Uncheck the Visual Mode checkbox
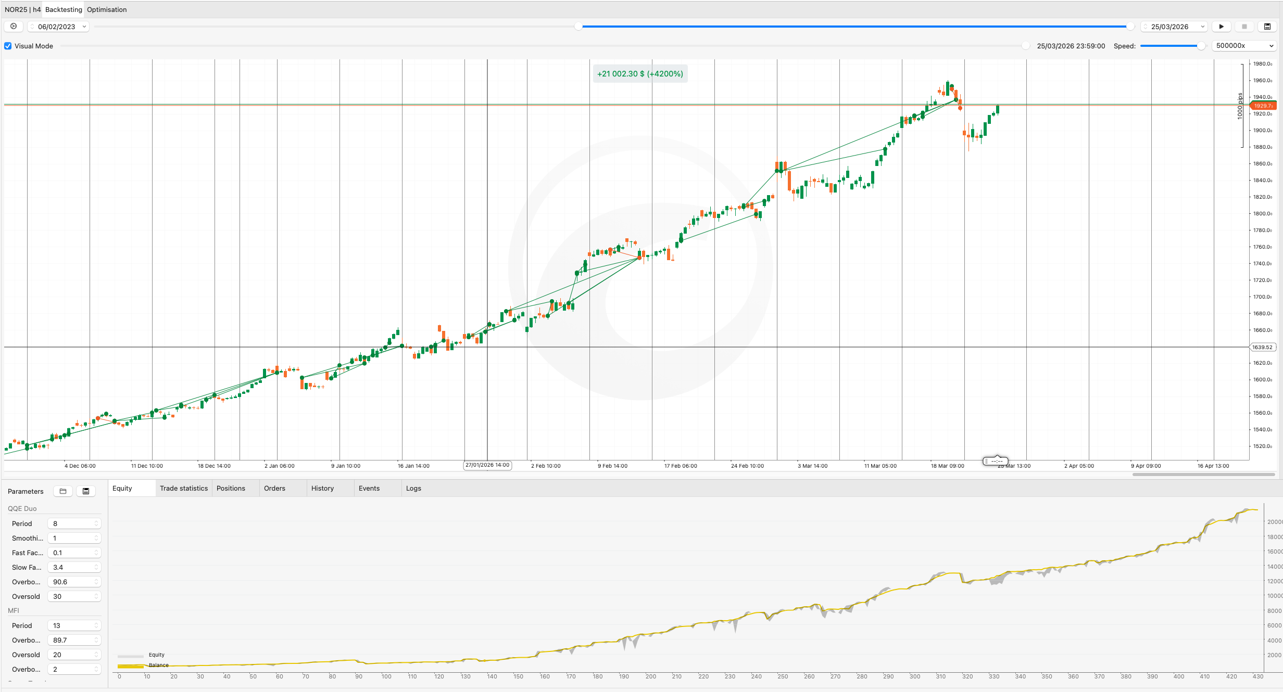The image size is (1283, 692). [8, 46]
